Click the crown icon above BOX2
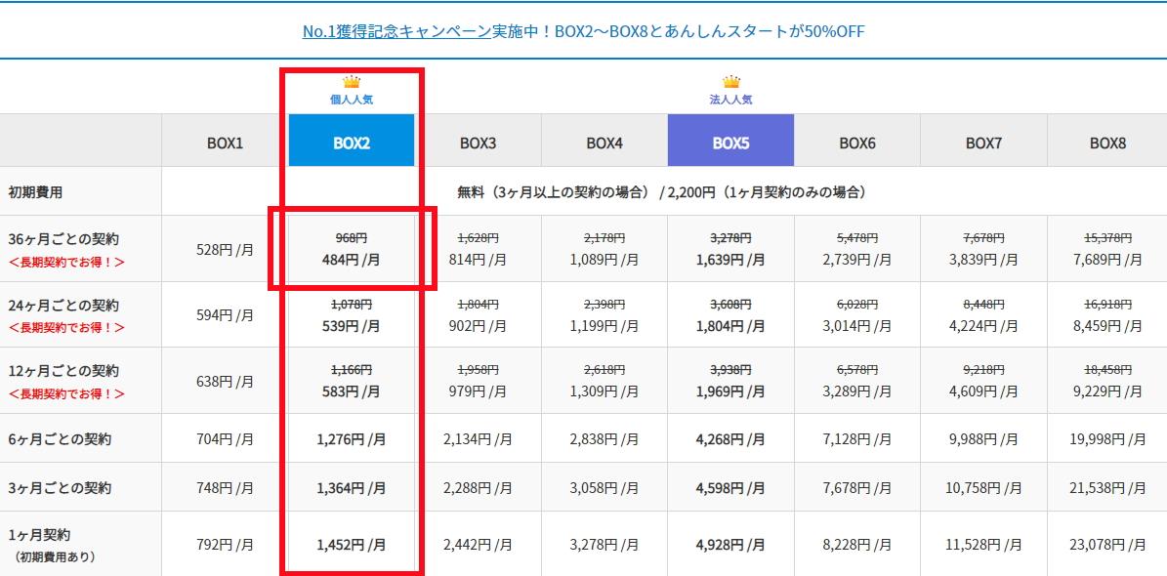This screenshot has width=1167, height=576. coord(351,83)
